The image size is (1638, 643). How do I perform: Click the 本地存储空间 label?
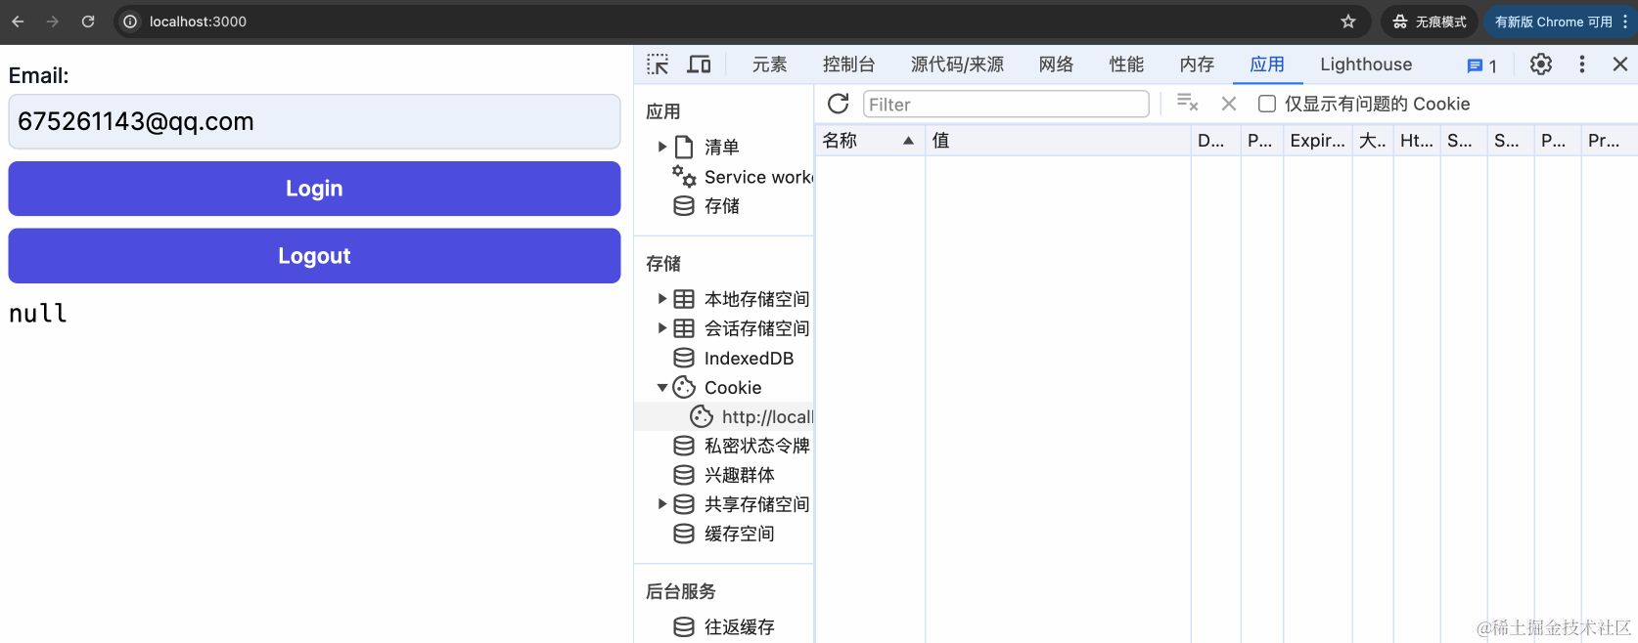tap(757, 299)
